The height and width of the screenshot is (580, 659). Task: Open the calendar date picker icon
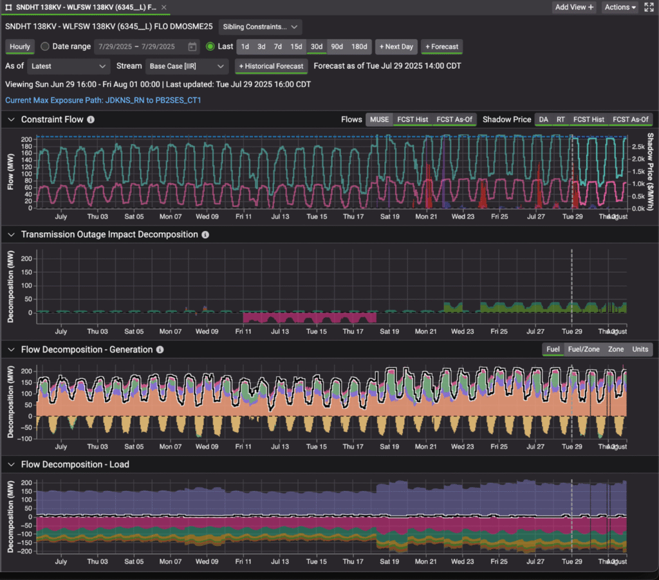click(192, 47)
